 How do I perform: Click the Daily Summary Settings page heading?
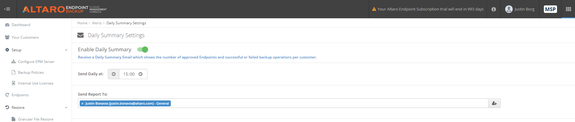tap(116, 35)
